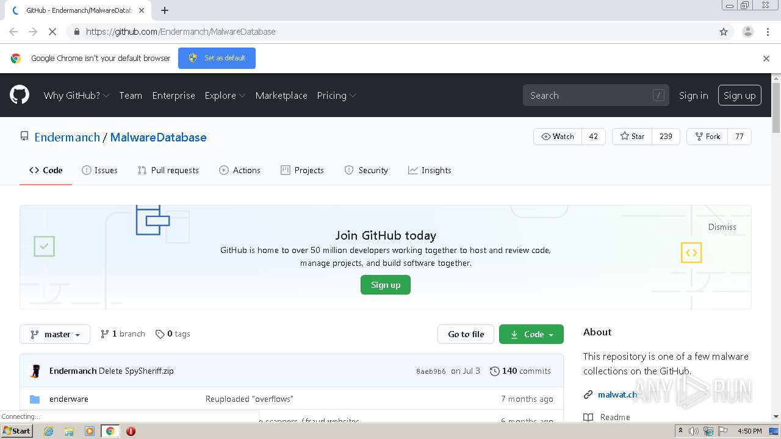Click the commit history clock icon
This screenshot has width=781, height=439.
(495, 371)
